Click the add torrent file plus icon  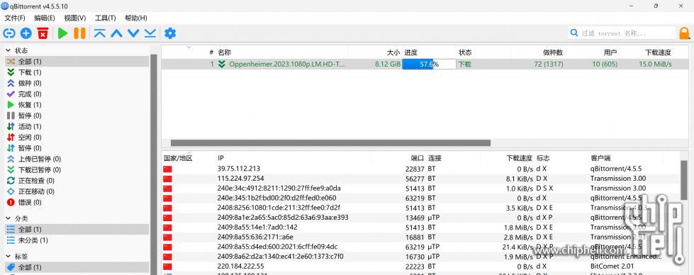pos(26,33)
